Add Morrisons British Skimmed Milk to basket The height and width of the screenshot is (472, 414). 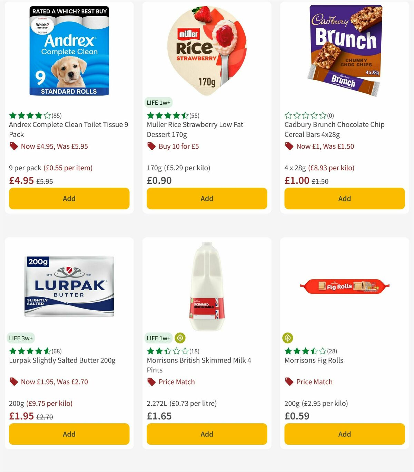[x=206, y=434]
